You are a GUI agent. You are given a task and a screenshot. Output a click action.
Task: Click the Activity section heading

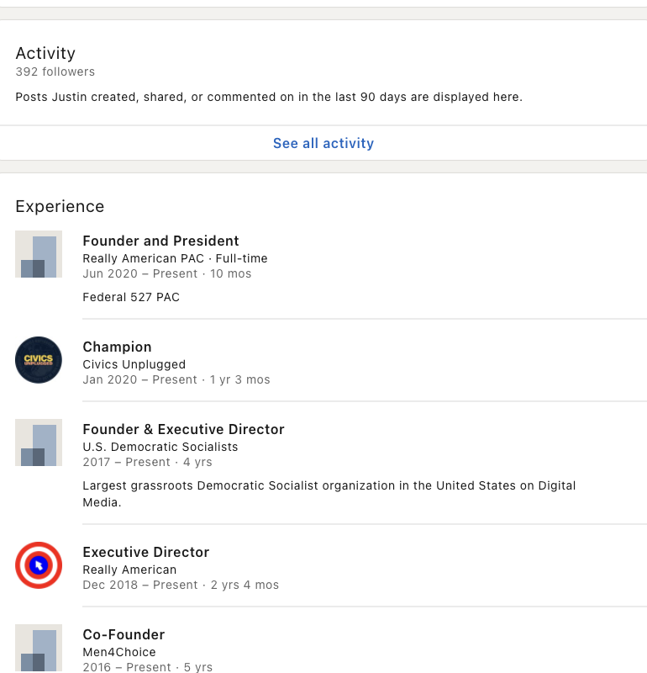tap(45, 53)
